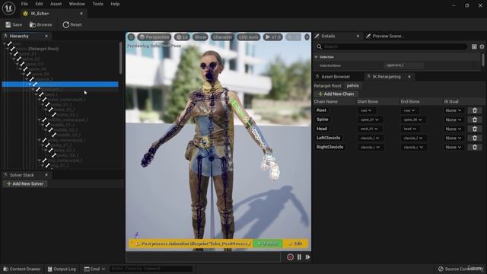
Task: Save the IK_Echo asset
Action: [14, 24]
